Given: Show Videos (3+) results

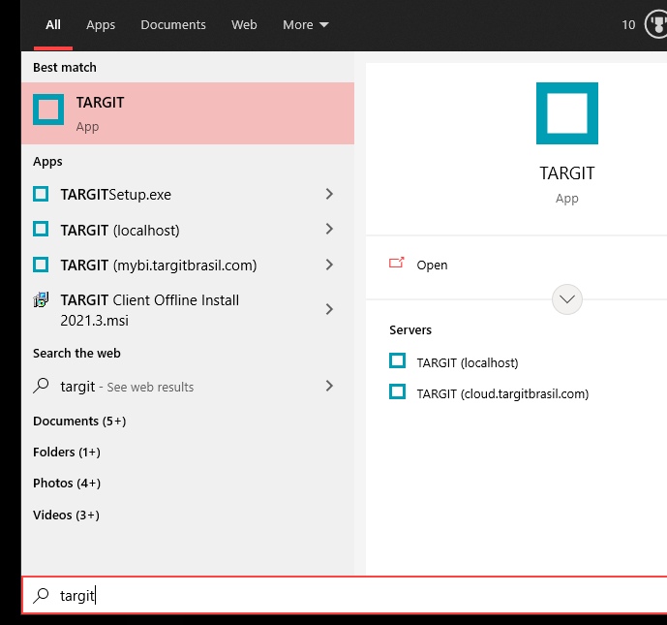Looking at the screenshot, I should 67,515.
